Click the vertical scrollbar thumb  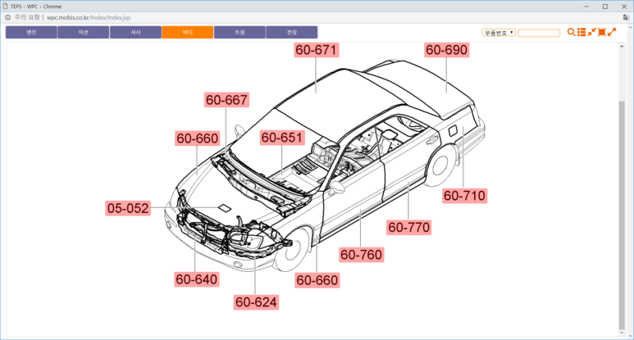click(x=622, y=215)
